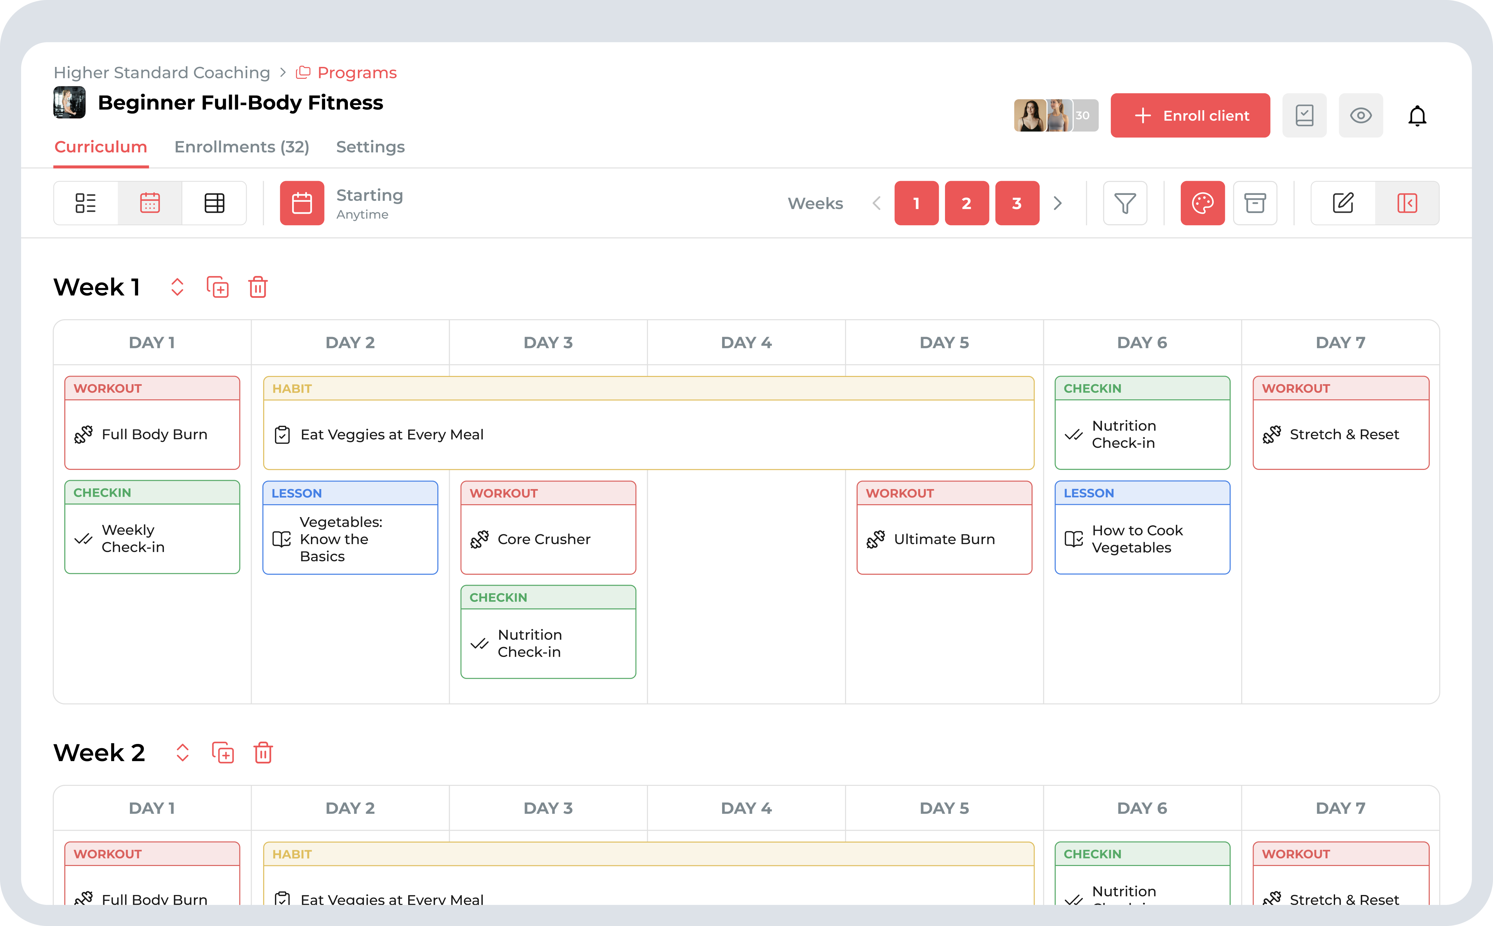
Task: Open the archive box
Action: pyautogui.click(x=1255, y=203)
